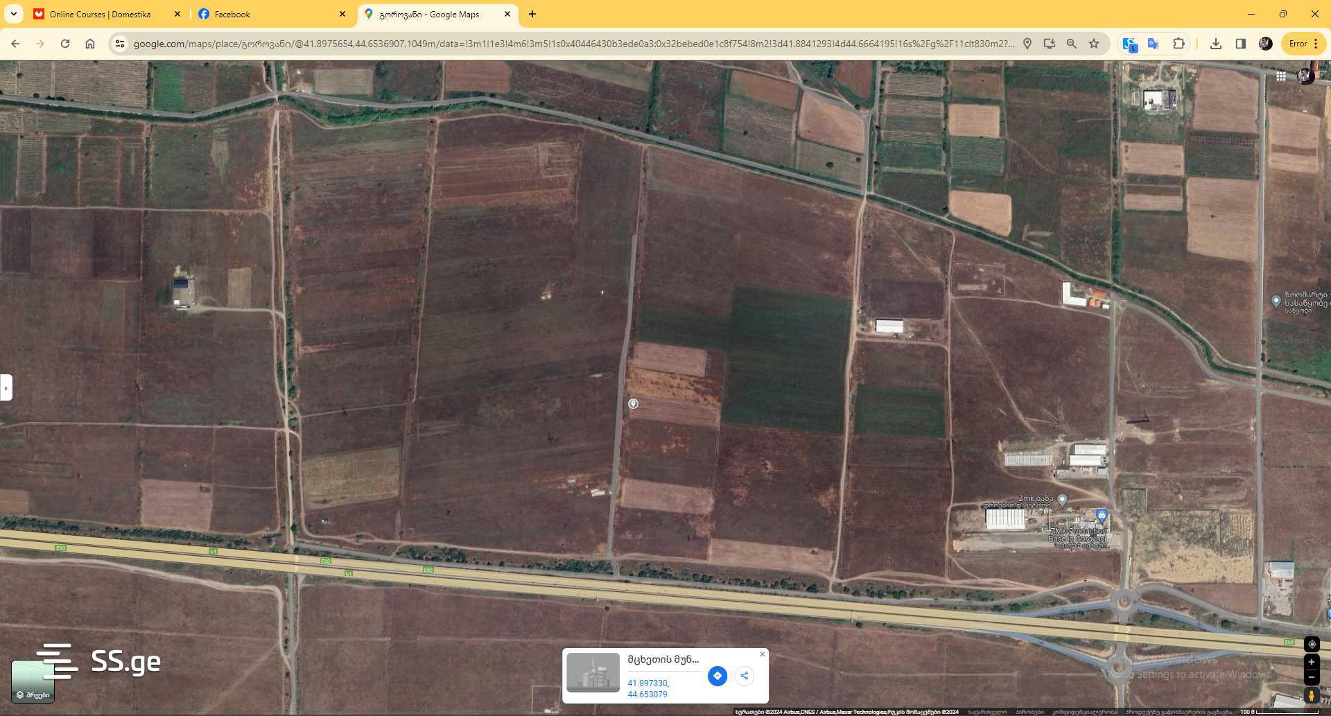The width and height of the screenshot is (1331, 716).
Task: Close the coordinates info card
Action: (x=763, y=654)
